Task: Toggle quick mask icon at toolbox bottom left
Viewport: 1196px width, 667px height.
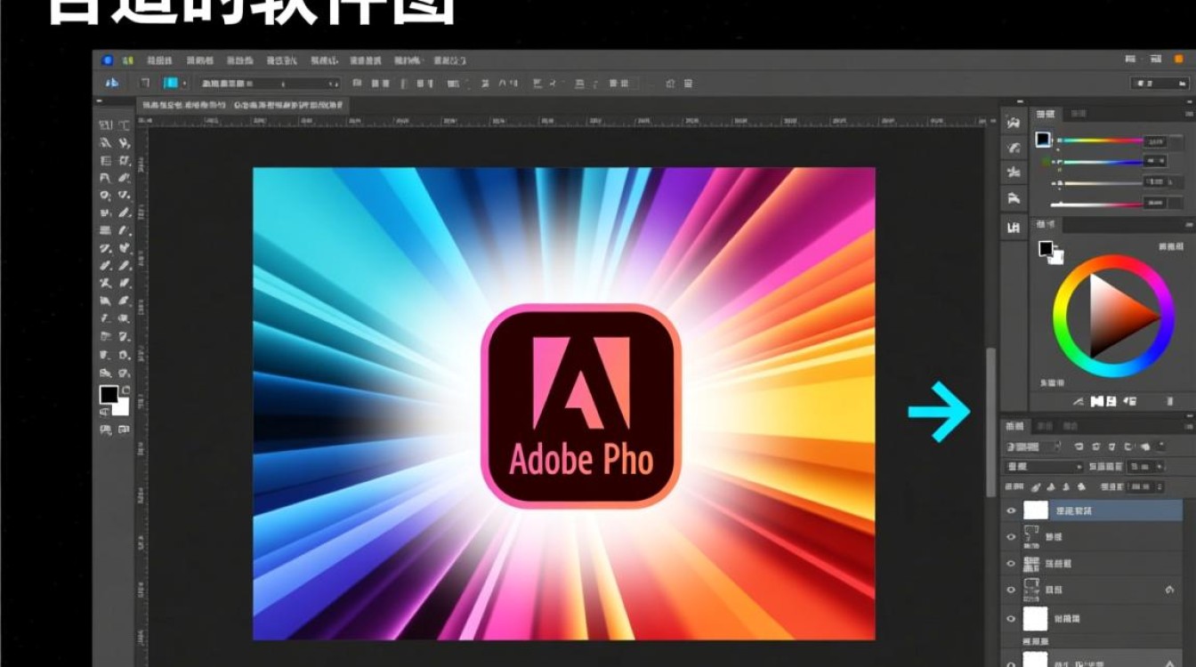Action: click(x=105, y=430)
